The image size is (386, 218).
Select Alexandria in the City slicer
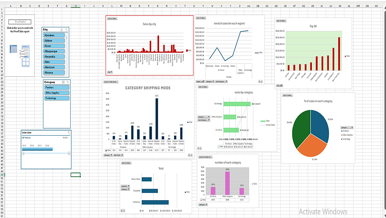point(54,57)
